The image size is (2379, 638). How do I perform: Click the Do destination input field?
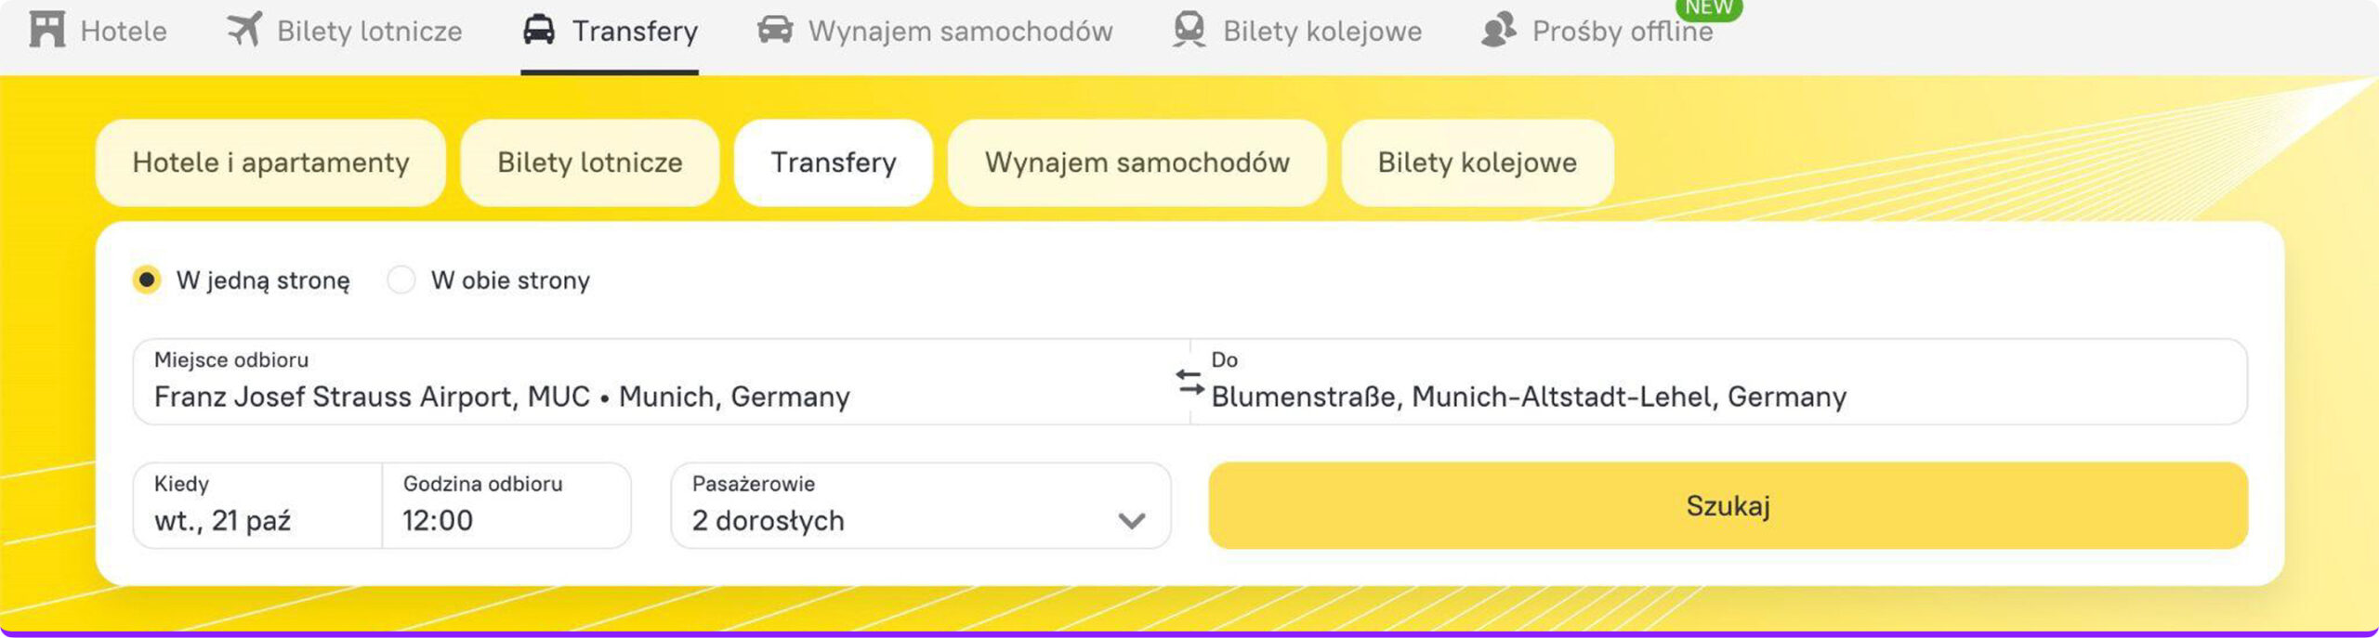[1719, 383]
